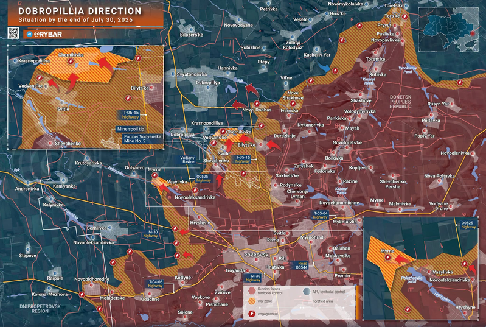Click the 'Situation by the end of July 30, 2026' subtitle
Image resolution: width=486 pixels, height=327 pixels.
(x=75, y=20)
